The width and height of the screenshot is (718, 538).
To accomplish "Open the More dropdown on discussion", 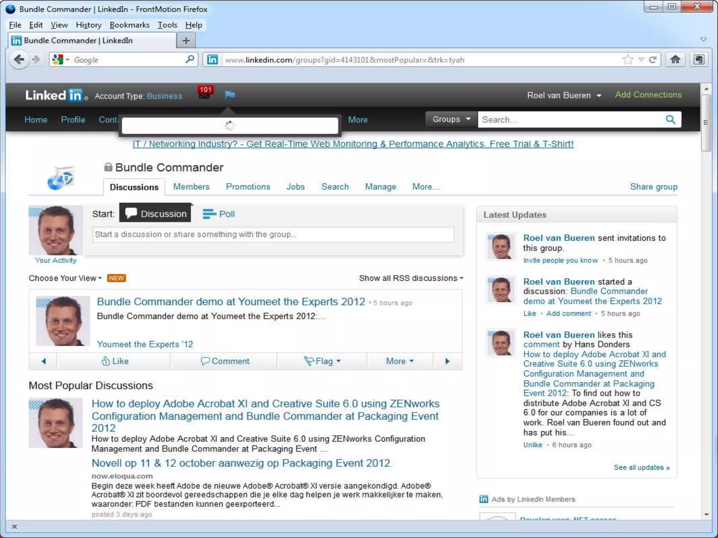I will (400, 361).
